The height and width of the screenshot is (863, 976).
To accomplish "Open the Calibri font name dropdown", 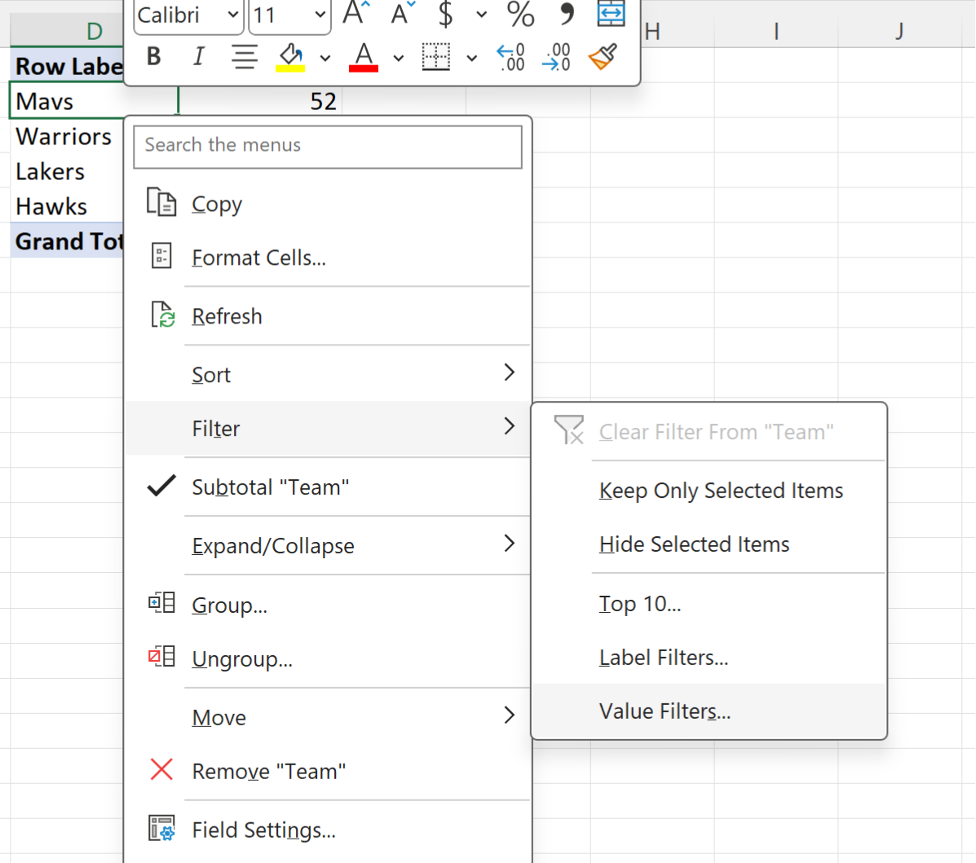I will 232,15.
